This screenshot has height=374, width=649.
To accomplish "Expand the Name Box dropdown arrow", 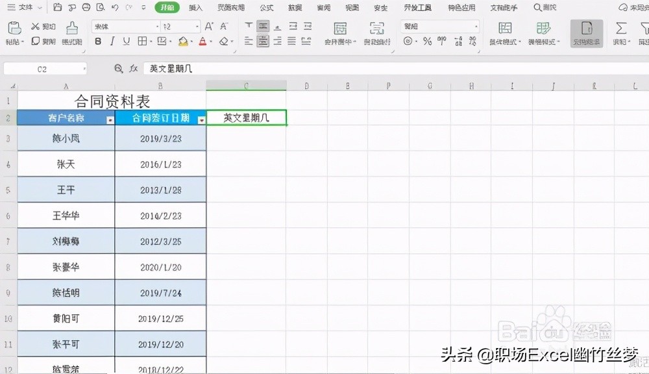I will pyautogui.click(x=84, y=68).
